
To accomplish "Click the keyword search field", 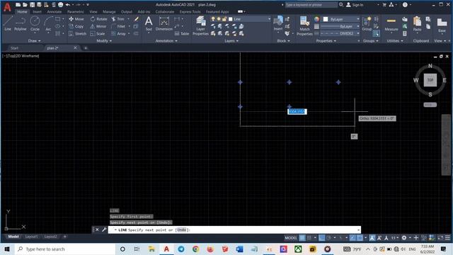I will pyautogui.click(x=311, y=5).
